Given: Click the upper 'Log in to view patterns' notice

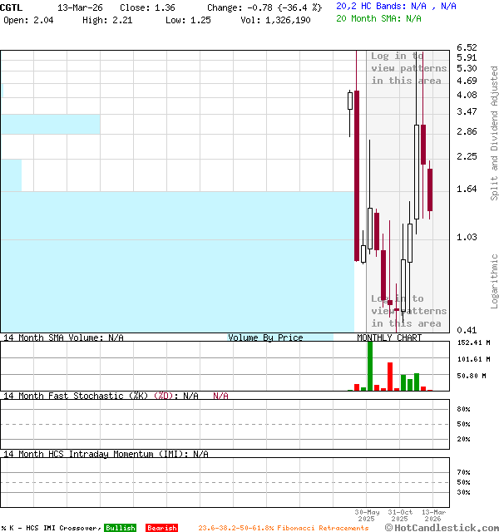Looking at the screenshot, I should 408,68.
